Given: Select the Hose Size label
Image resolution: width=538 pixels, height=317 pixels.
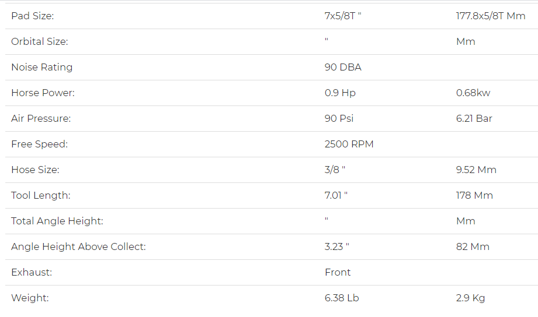Looking at the screenshot, I should click(x=35, y=170).
